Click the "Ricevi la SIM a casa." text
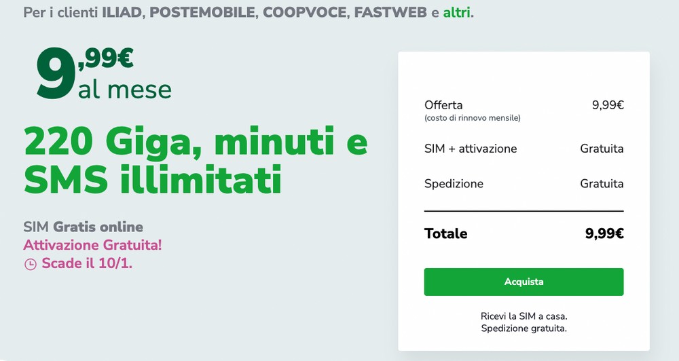This screenshot has height=361, width=679. [x=524, y=316]
